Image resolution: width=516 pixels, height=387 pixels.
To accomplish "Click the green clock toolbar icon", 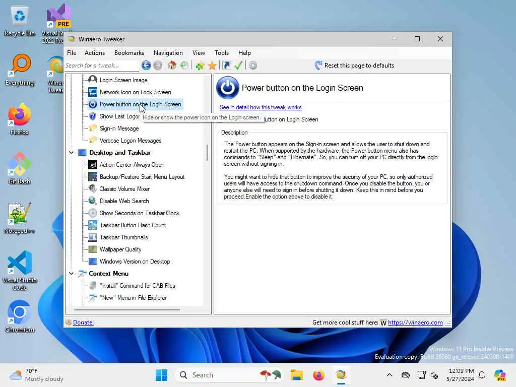I will tap(184, 66).
